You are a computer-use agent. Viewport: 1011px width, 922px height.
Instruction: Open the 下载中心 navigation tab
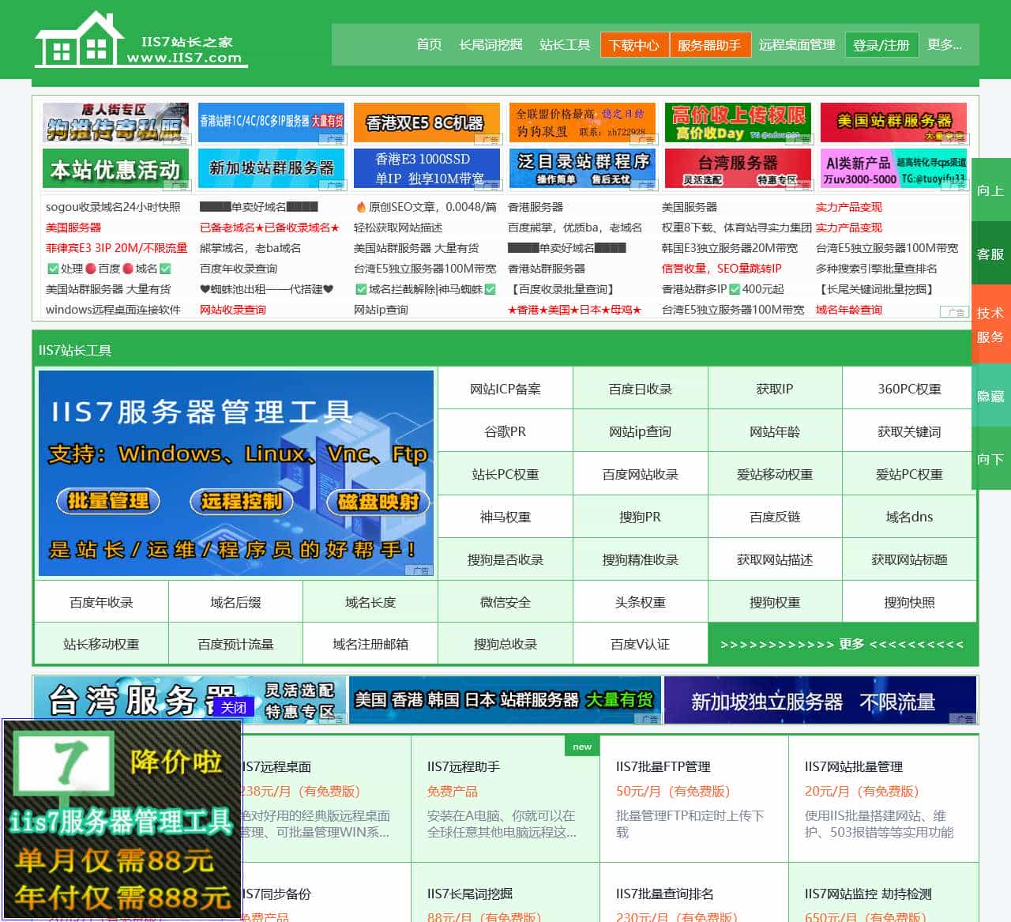point(634,45)
